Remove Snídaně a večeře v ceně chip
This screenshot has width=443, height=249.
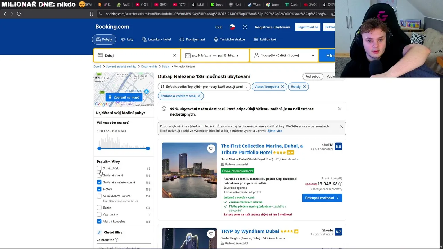[199, 96]
